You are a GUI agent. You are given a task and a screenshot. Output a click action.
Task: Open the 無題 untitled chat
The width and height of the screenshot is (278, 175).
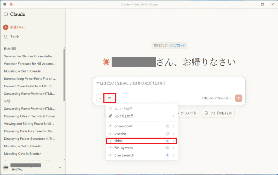click(x=7, y=101)
